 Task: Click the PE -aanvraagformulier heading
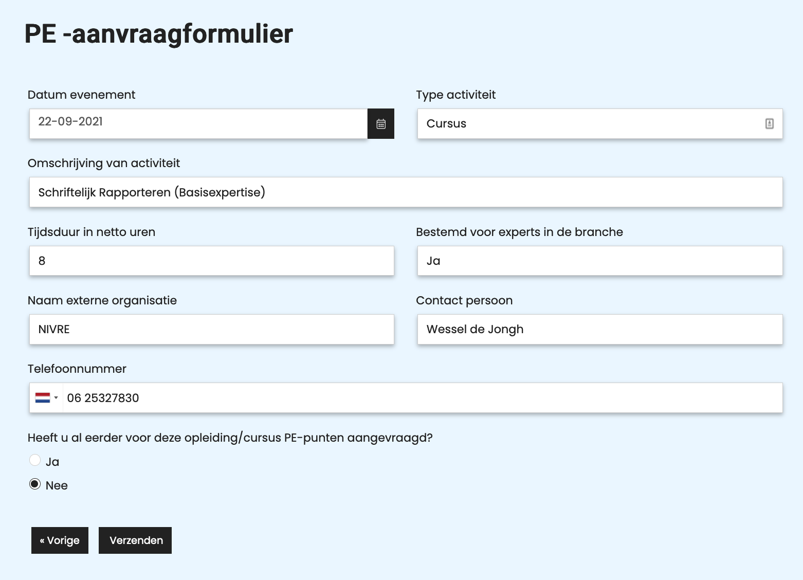[x=158, y=34]
